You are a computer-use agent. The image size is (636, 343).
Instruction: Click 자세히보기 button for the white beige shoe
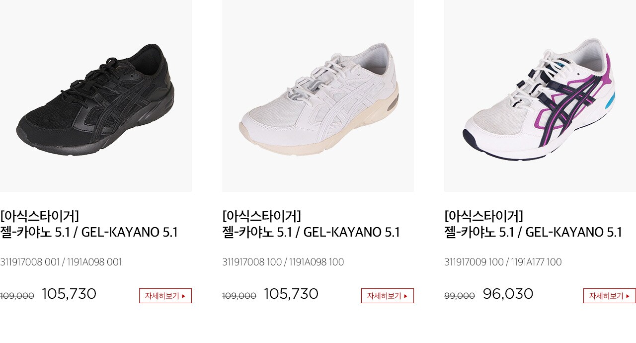(x=388, y=296)
